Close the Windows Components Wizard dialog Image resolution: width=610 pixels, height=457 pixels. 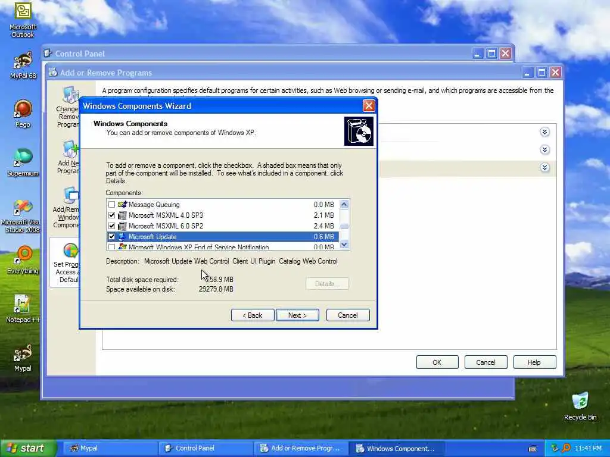(x=369, y=106)
